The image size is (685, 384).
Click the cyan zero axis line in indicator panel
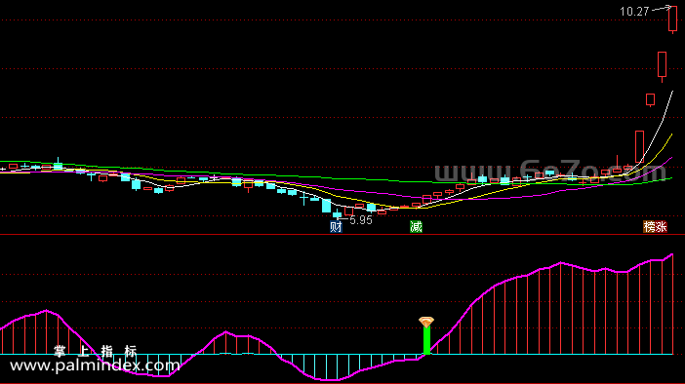click(x=337, y=355)
